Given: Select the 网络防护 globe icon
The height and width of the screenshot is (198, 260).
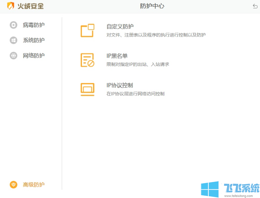Looking at the screenshot, I should pos(13,56).
